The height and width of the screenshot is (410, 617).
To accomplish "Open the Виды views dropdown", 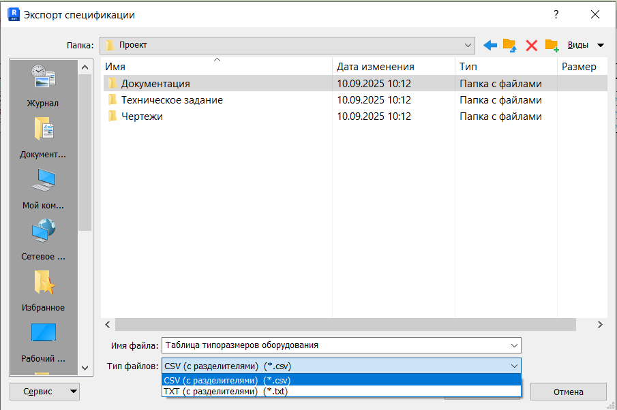I will point(585,45).
